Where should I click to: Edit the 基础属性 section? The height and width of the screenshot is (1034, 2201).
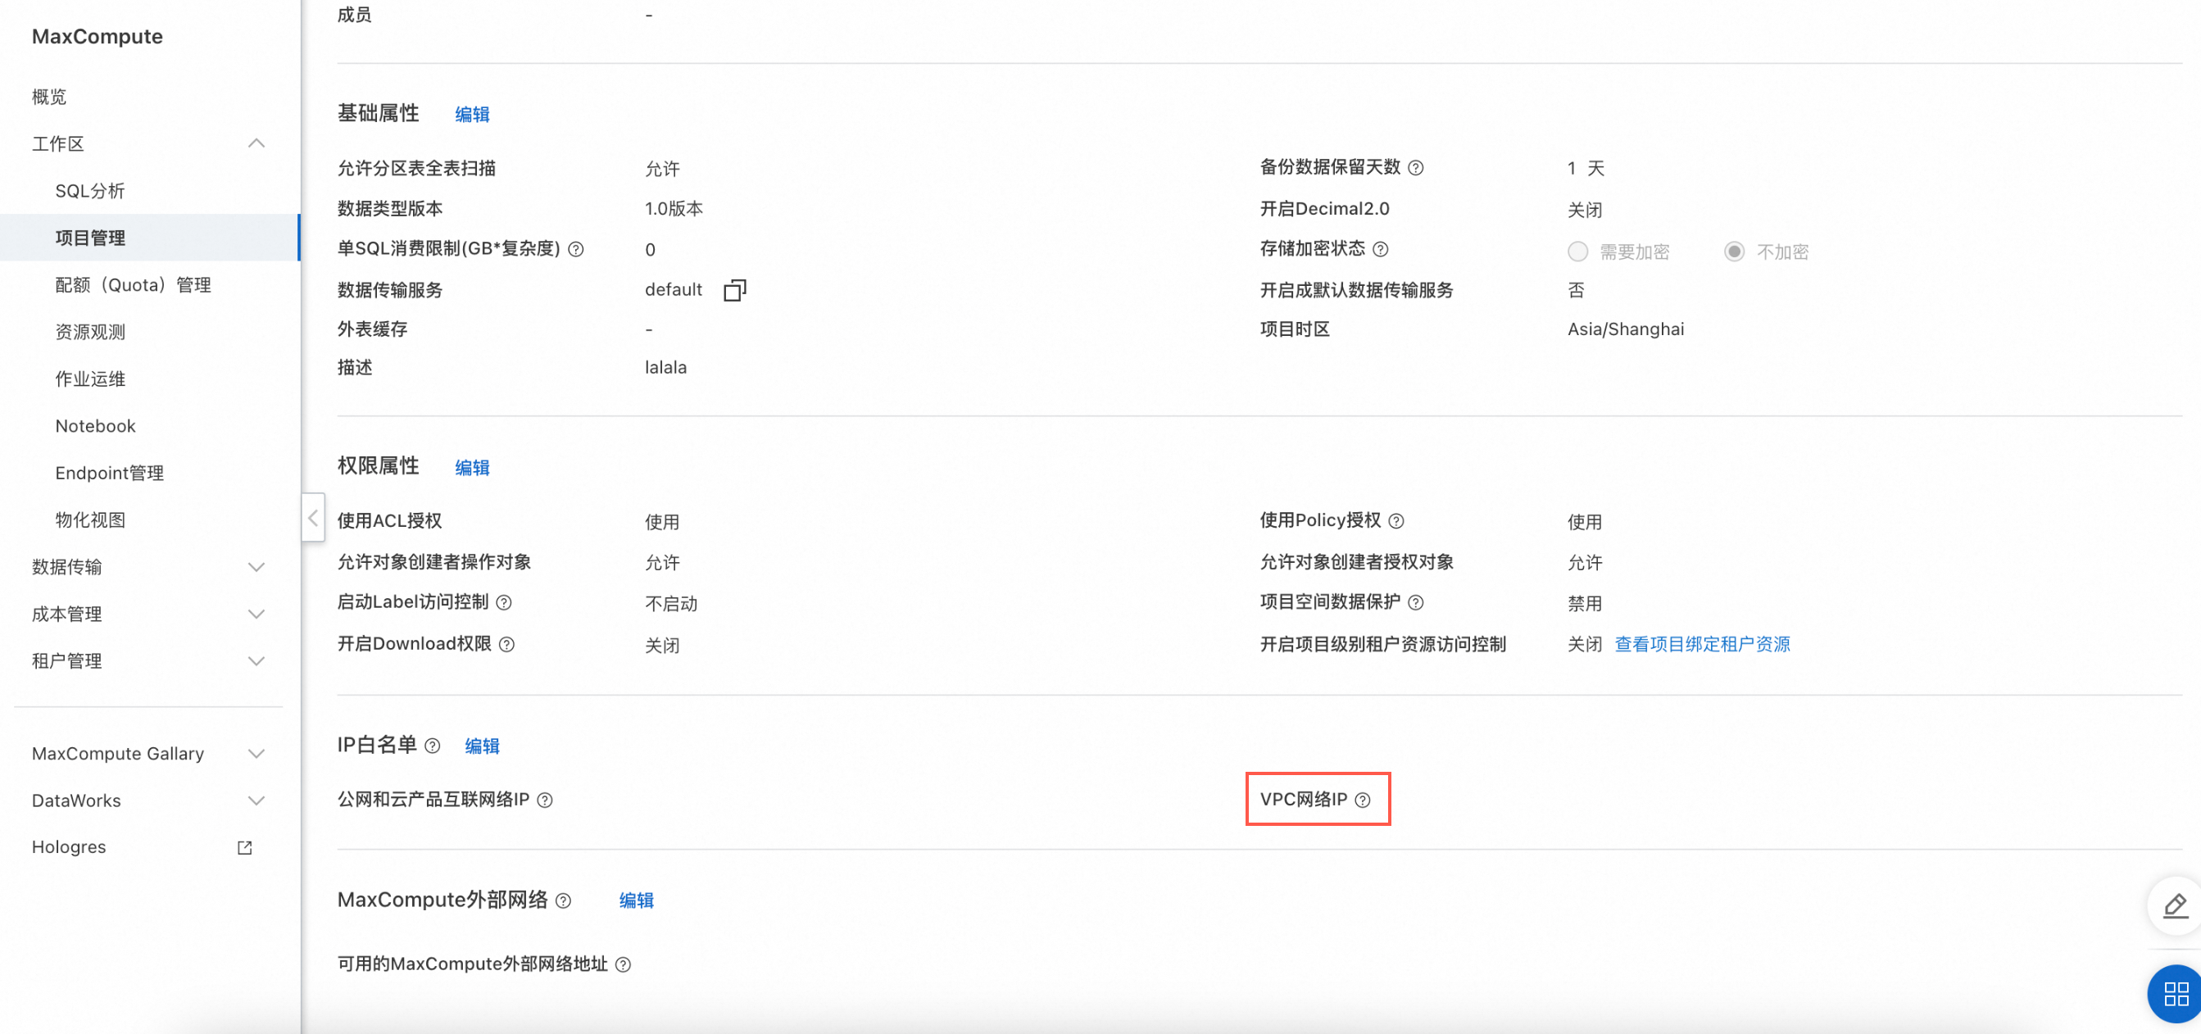pyautogui.click(x=472, y=115)
